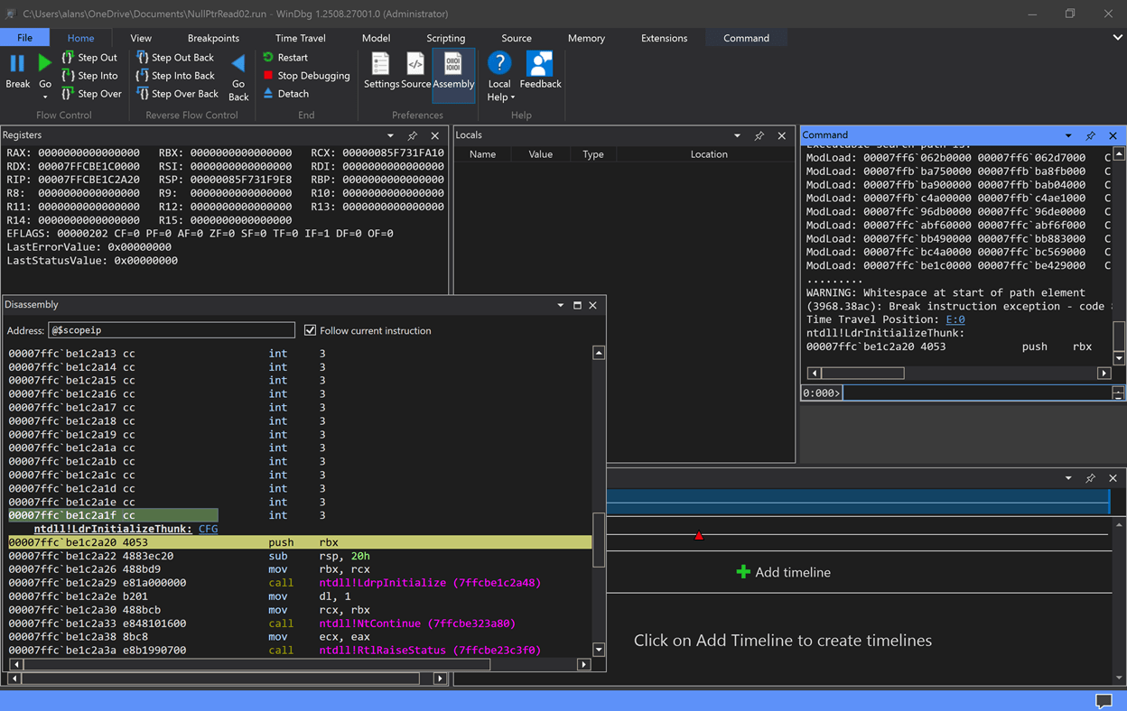Click the Feedback icon
Screen dimensions: 1127x711
(540, 64)
